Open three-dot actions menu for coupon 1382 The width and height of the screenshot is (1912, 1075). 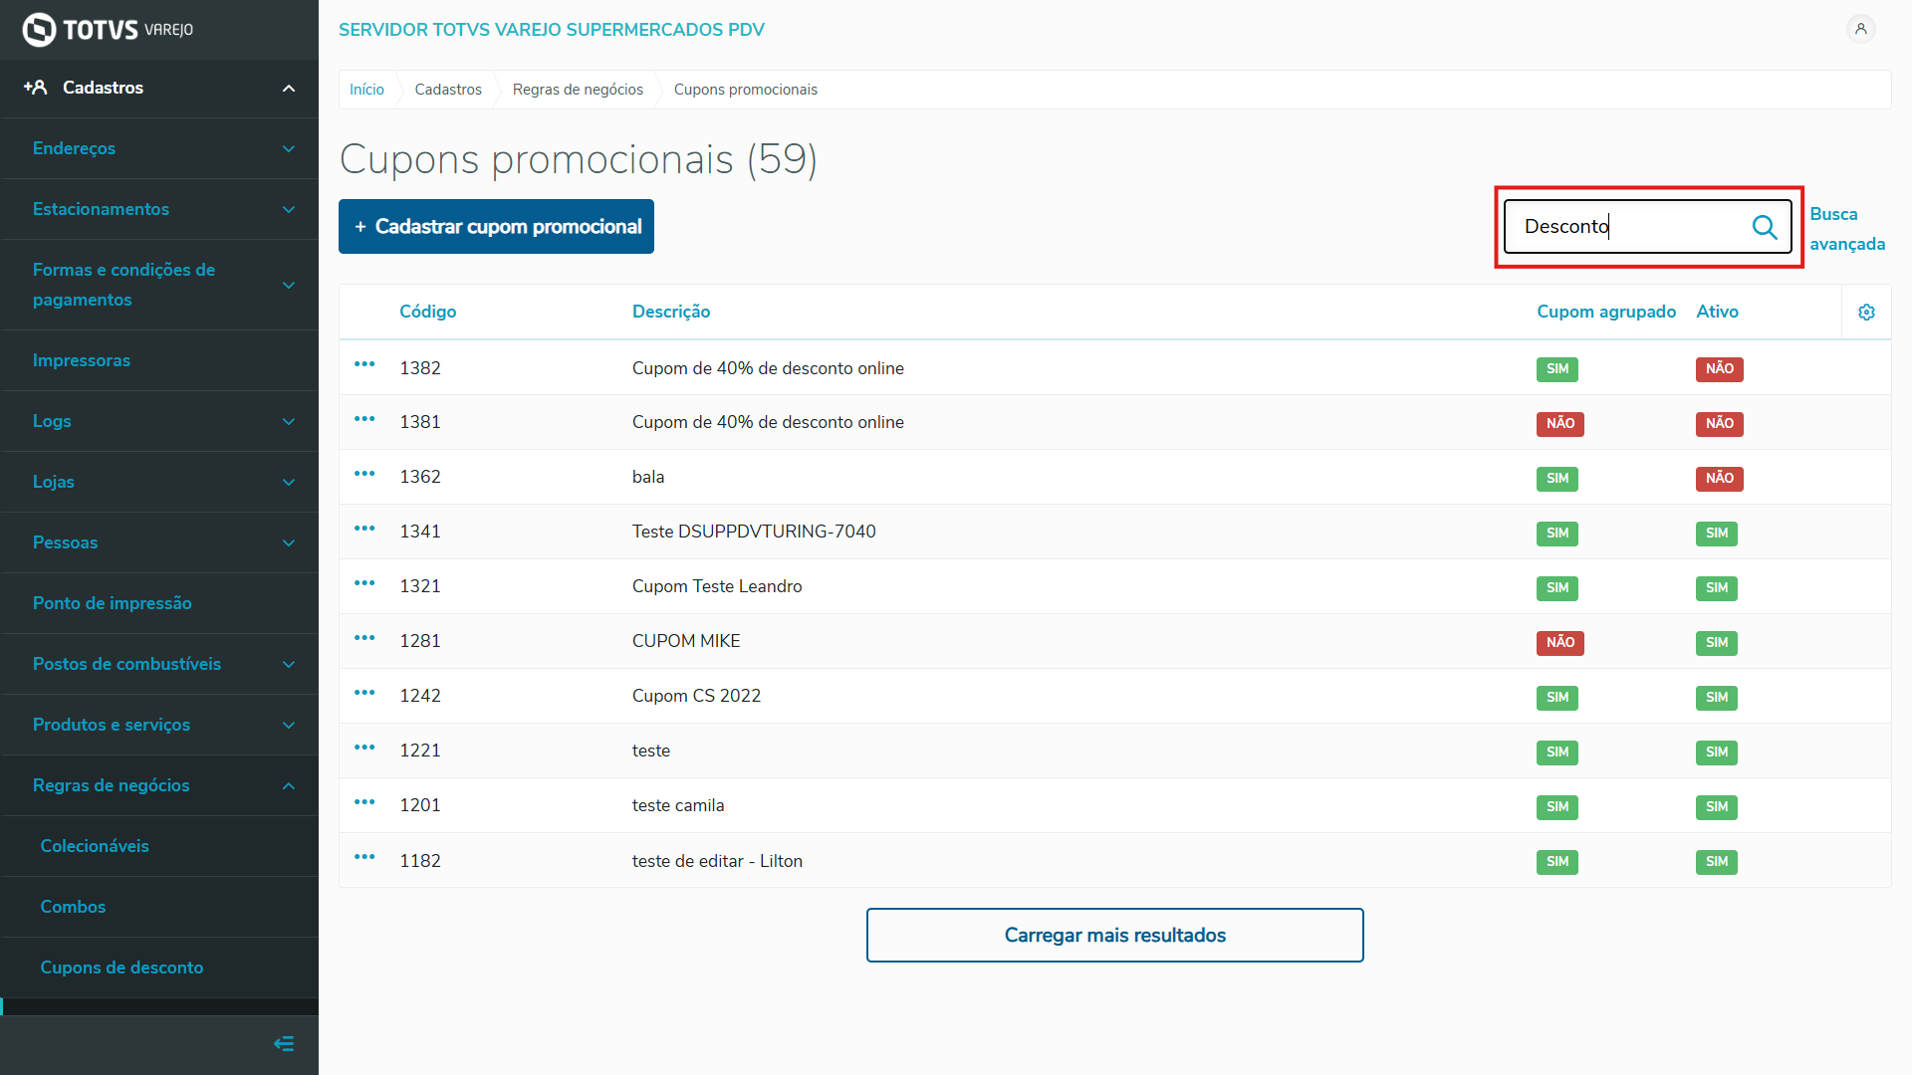(364, 365)
